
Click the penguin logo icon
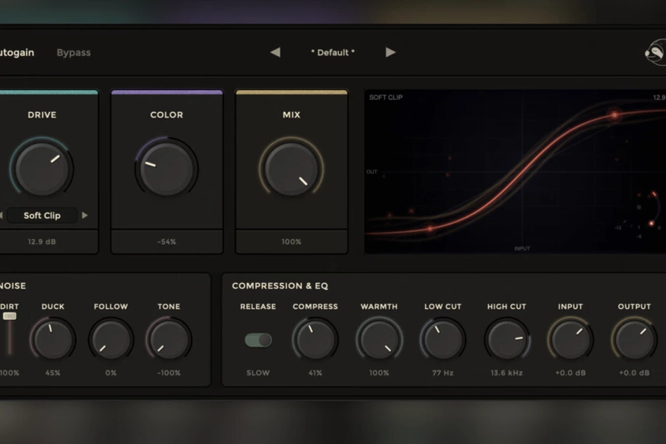655,53
